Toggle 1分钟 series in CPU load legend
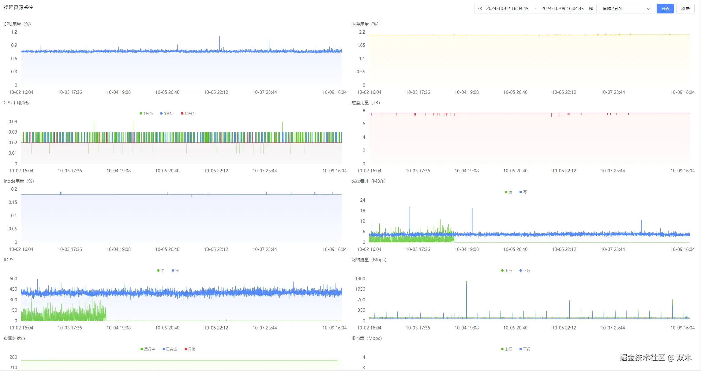701x371 pixels. [146, 114]
